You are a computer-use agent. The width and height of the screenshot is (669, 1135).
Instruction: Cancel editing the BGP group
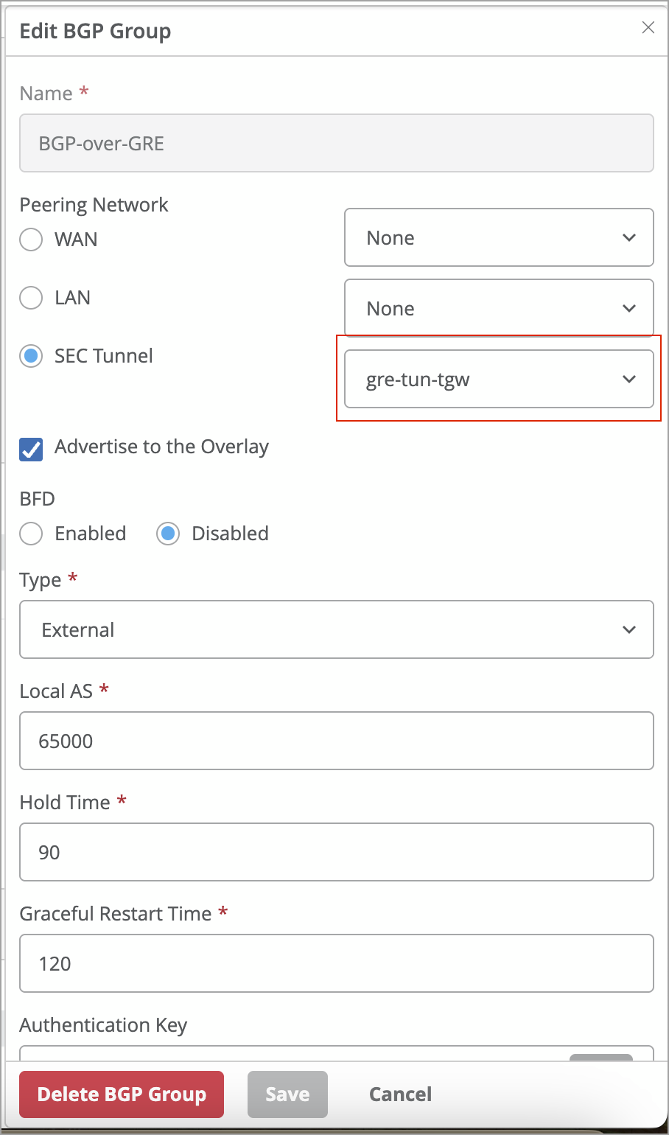(400, 1094)
